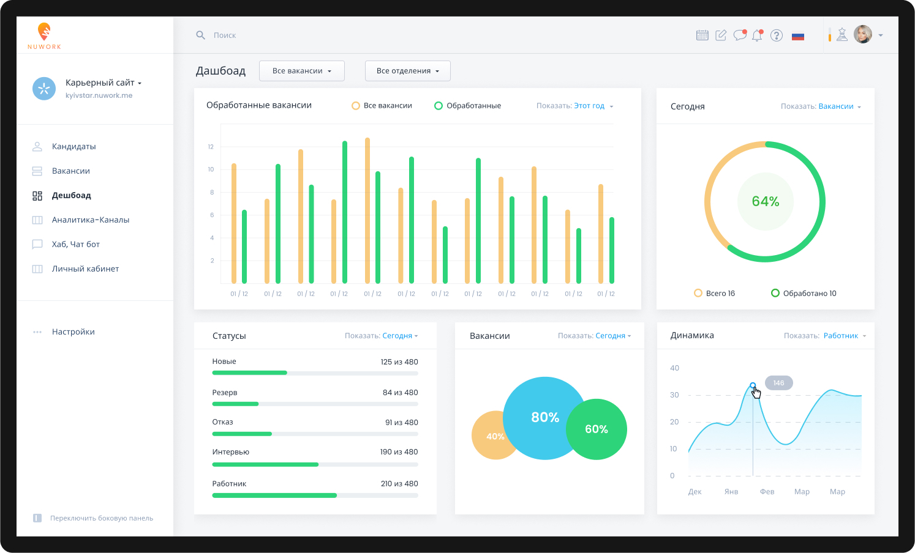Click the edit note pencil icon
Image resolution: width=915 pixels, height=553 pixels.
click(721, 35)
